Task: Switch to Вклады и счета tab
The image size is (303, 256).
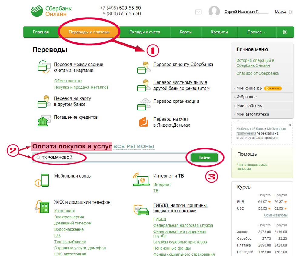Action: click(x=145, y=32)
